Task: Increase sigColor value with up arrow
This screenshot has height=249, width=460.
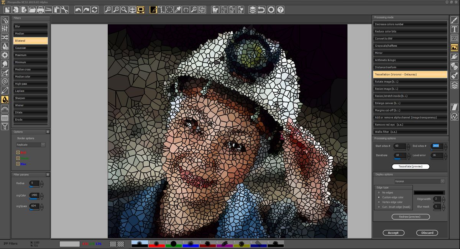Action: coord(42,193)
